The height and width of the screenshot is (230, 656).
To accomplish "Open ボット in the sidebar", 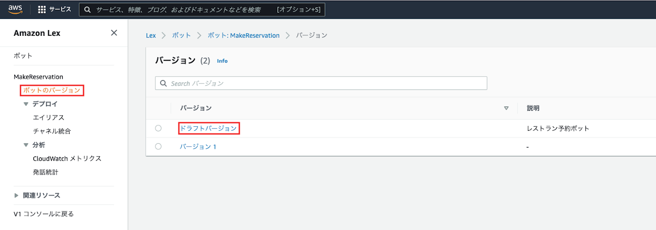I will click(x=23, y=56).
